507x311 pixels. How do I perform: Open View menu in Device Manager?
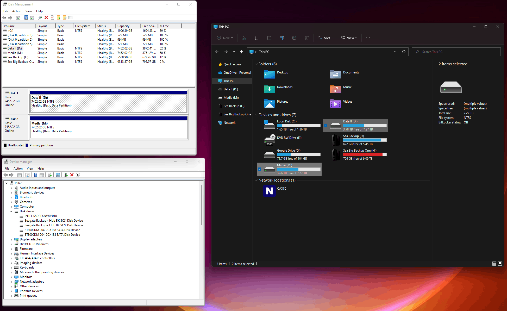(30, 169)
